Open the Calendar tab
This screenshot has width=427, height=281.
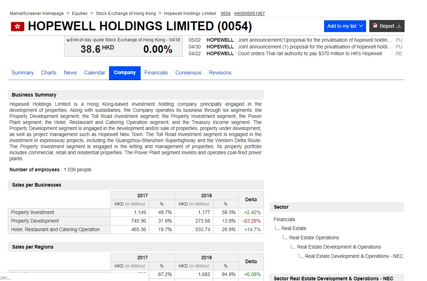(94, 73)
